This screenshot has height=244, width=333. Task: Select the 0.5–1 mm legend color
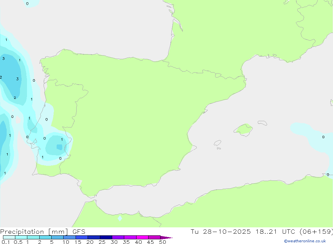click(x=21, y=237)
